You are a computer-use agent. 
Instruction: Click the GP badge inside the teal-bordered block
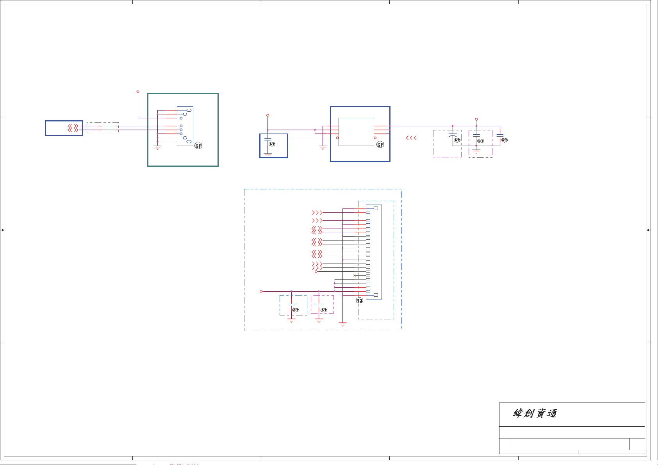[198, 146]
